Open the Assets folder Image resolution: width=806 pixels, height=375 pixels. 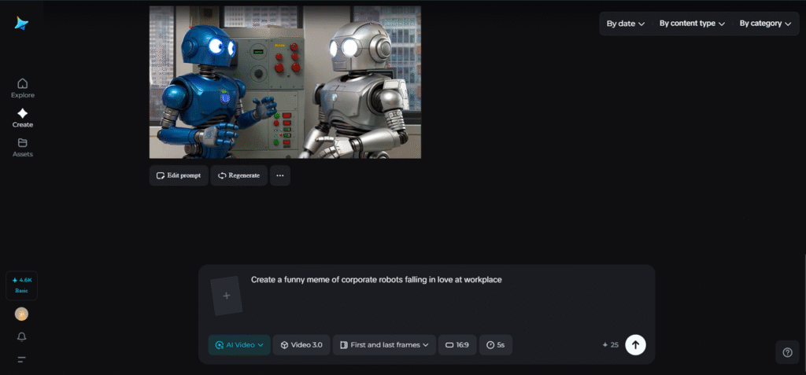click(22, 147)
